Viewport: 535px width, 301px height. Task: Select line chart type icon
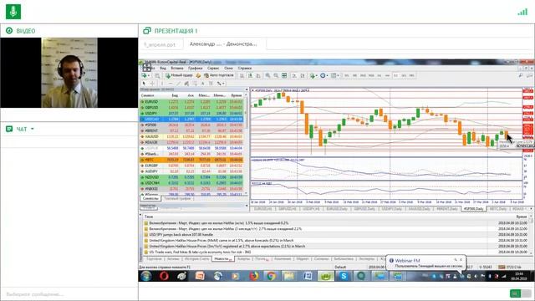click(258, 76)
